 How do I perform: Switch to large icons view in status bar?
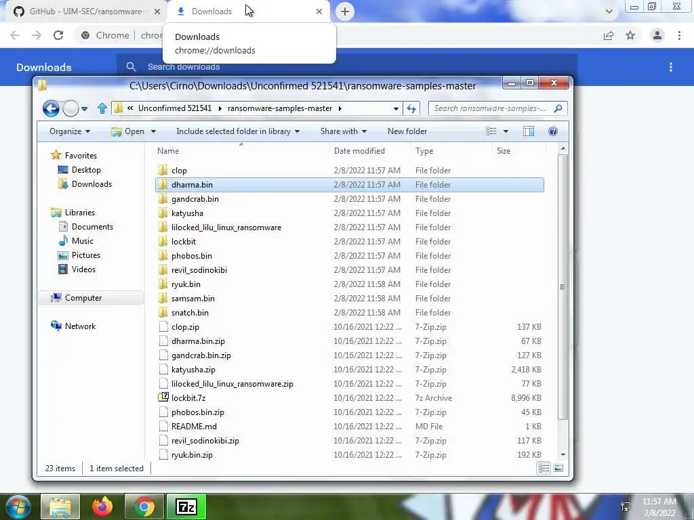pos(558,468)
